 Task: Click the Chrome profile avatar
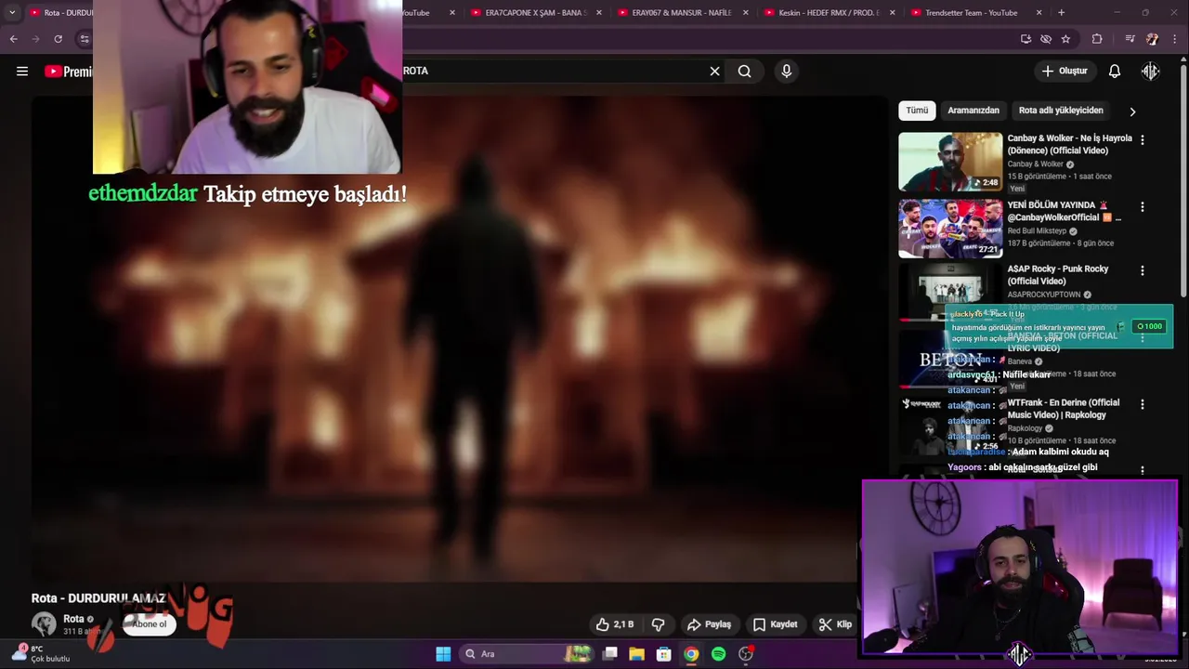[x=1152, y=39]
